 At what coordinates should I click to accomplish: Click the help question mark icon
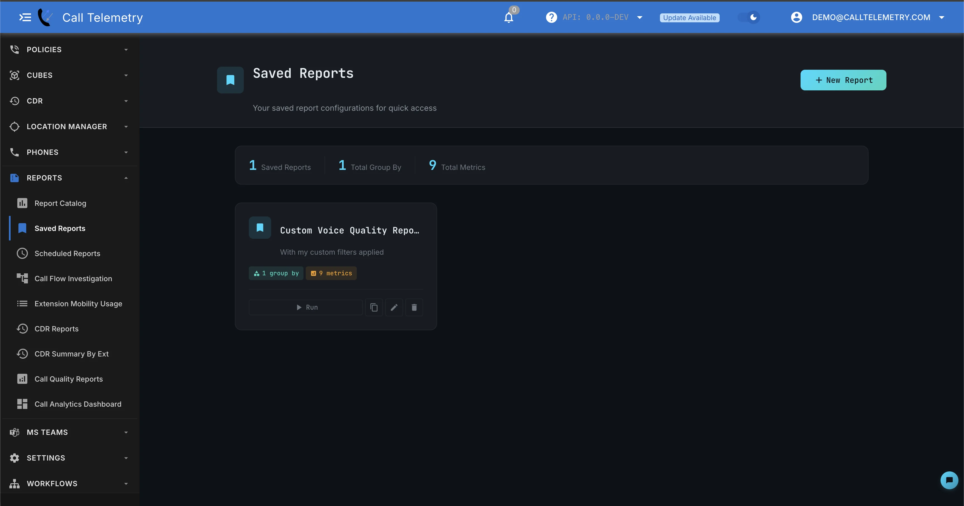551,18
